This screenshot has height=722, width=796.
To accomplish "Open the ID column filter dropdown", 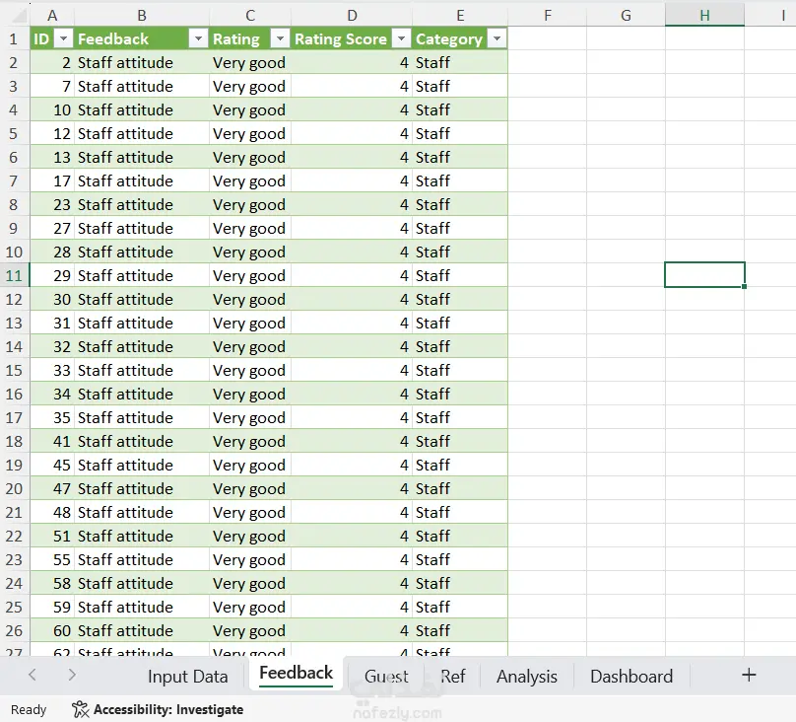I will click(63, 38).
